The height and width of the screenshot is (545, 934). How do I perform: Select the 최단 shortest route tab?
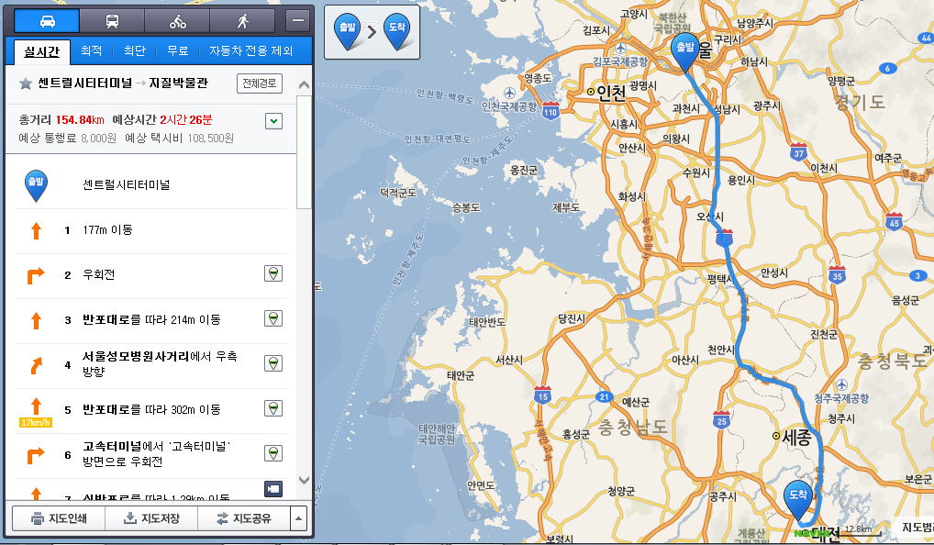(135, 51)
